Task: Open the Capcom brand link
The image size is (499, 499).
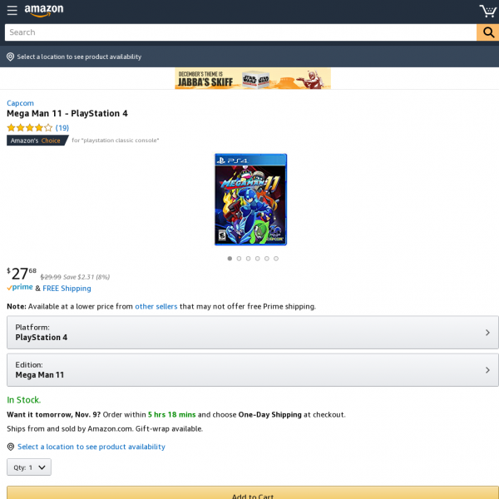Action: [20, 103]
